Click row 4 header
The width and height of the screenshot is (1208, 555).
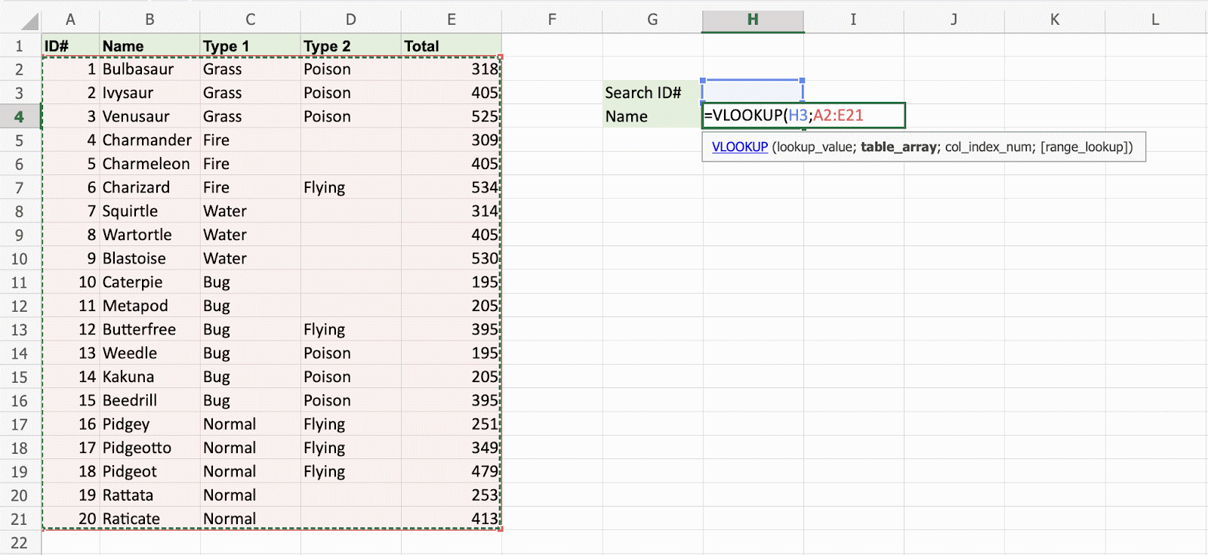coord(20,116)
